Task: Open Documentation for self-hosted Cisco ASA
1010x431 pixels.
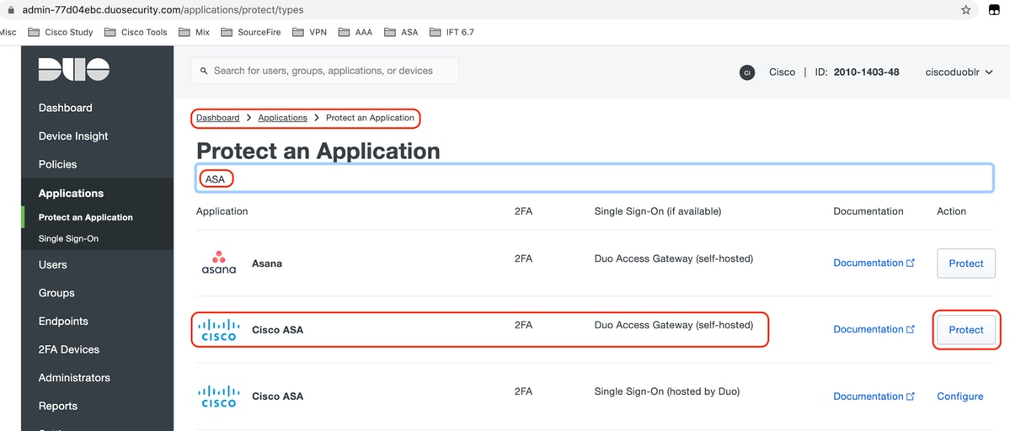Action: 874,329
